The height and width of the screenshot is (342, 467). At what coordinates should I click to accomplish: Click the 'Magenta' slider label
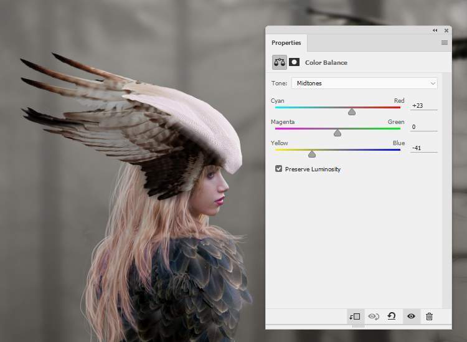click(x=282, y=122)
